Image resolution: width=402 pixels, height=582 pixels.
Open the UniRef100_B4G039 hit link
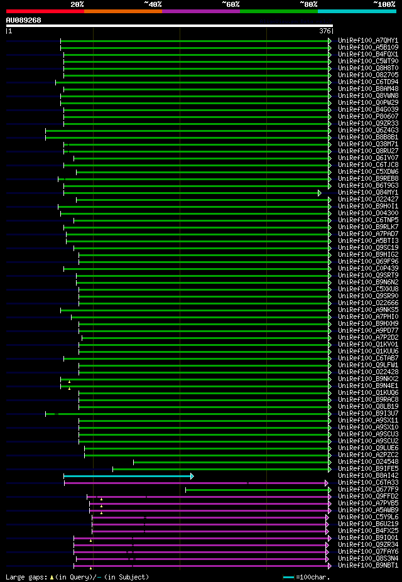tap(368, 110)
